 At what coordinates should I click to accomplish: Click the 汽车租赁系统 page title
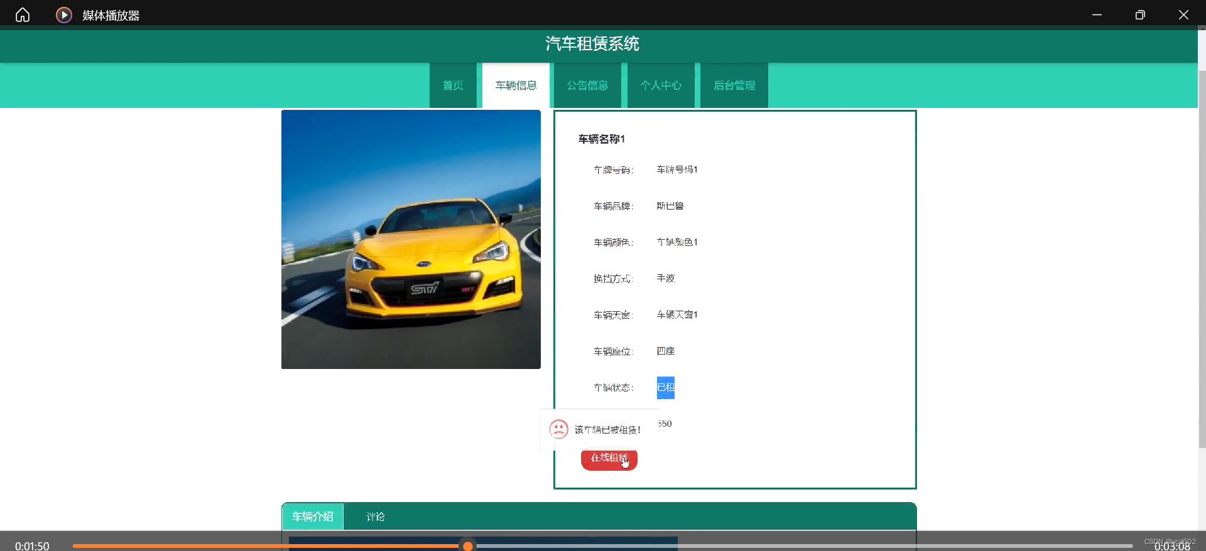[592, 44]
